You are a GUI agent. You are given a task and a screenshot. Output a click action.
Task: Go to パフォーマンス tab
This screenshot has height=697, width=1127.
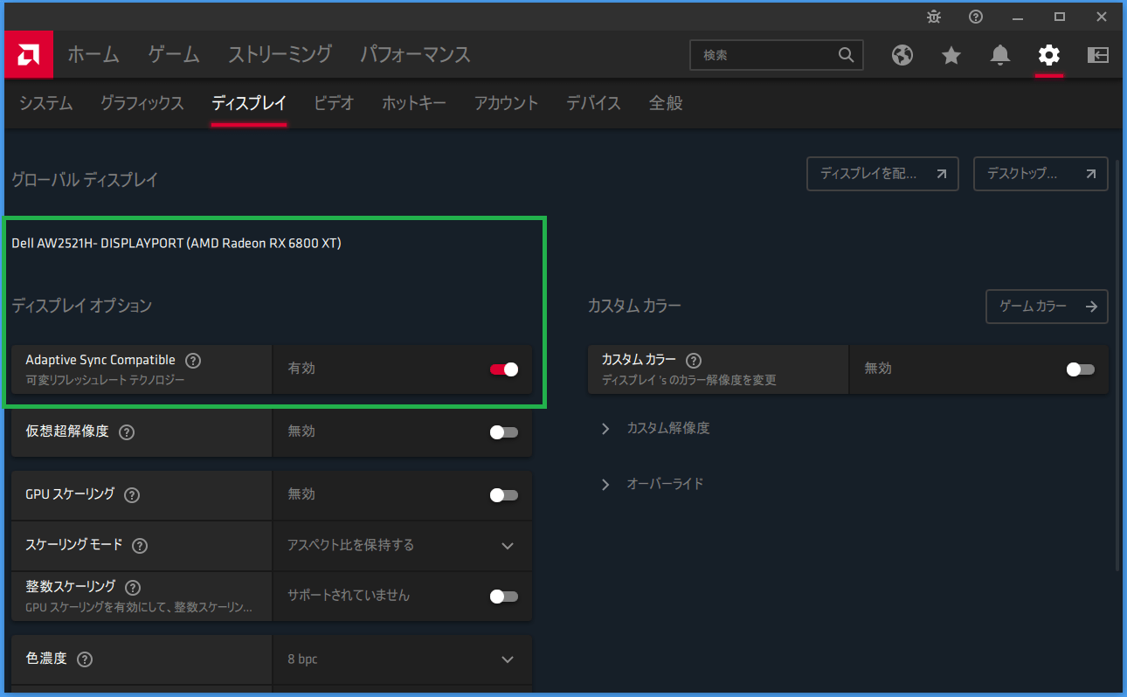tap(416, 54)
